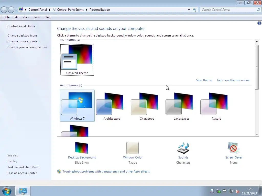Viewport: 262px width, 196px height.
Task: Click the Screen Saver link text
Action: (234, 157)
